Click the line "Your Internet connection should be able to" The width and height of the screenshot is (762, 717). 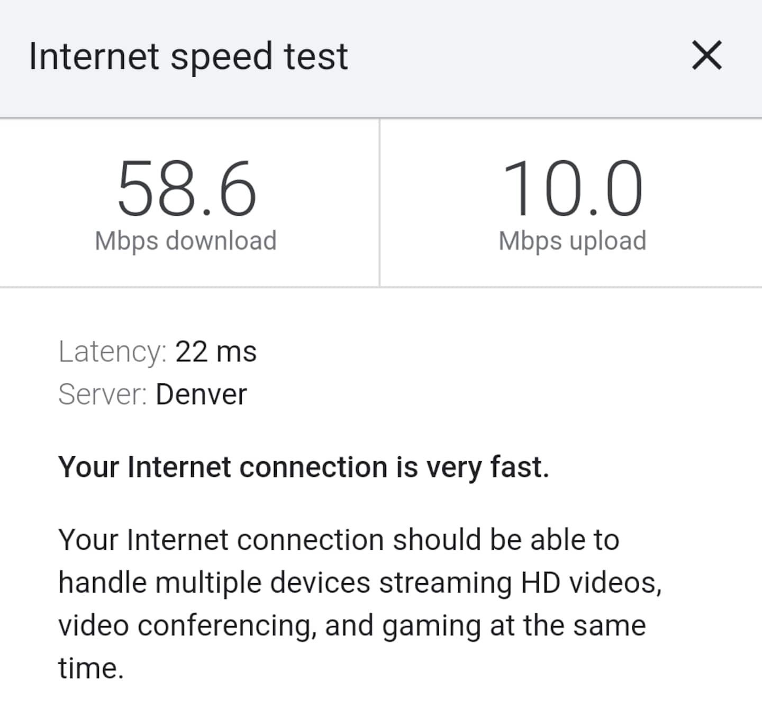tap(339, 540)
